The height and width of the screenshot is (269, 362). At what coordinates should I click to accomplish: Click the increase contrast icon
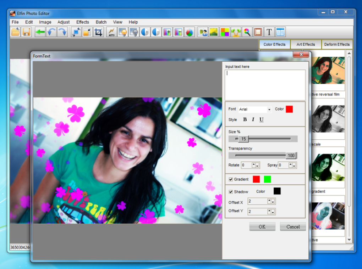click(145, 32)
